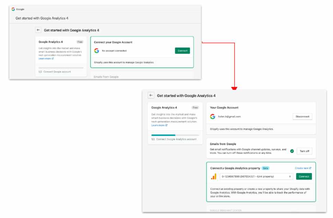Click 'helen.b@gmail.com' account text
The width and height of the screenshot is (333, 218).
[229, 116]
